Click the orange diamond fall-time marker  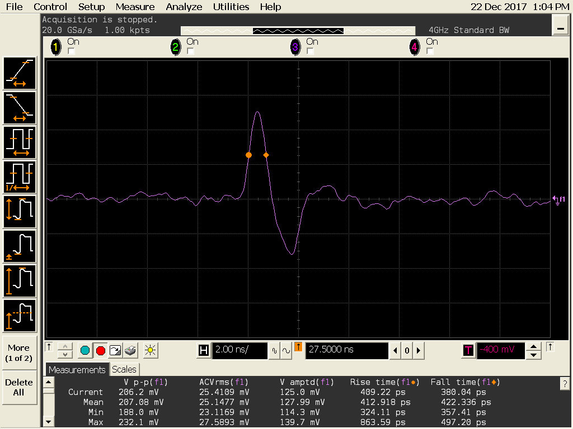click(266, 155)
